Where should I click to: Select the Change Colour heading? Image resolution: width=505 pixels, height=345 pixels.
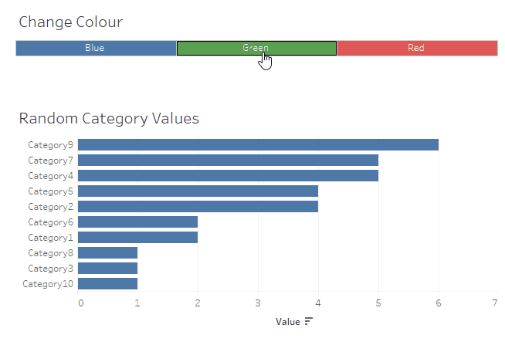(70, 22)
